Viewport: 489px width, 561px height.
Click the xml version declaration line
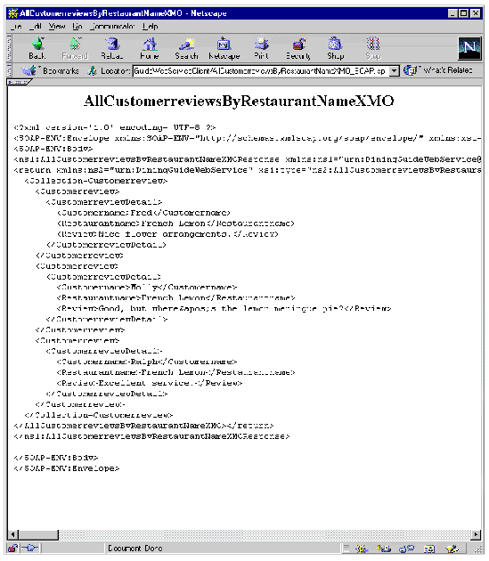(115, 127)
